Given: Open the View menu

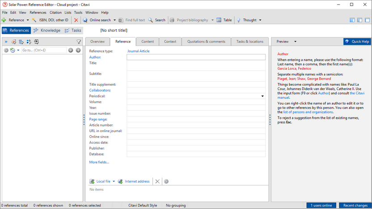Looking at the screenshot, I should coord(22,13).
